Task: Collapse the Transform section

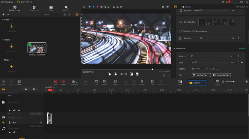Action: point(174,49)
